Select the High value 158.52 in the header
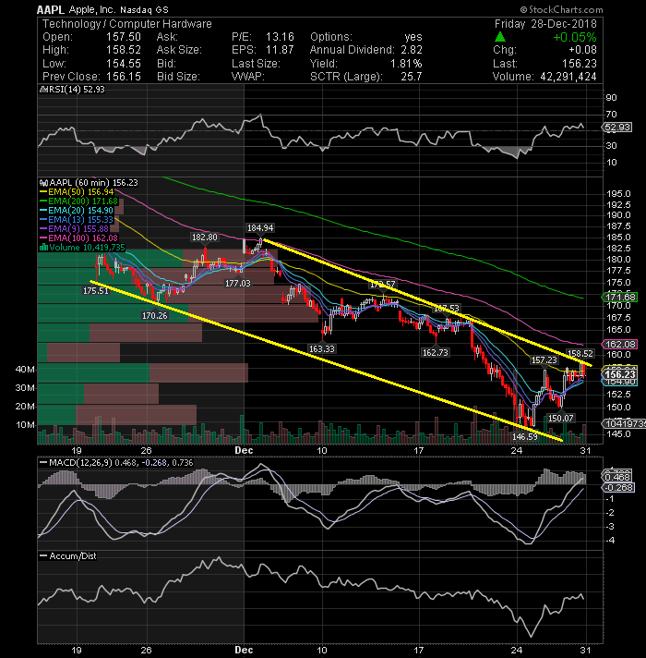The image size is (646, 658). (x=123, y=50)
